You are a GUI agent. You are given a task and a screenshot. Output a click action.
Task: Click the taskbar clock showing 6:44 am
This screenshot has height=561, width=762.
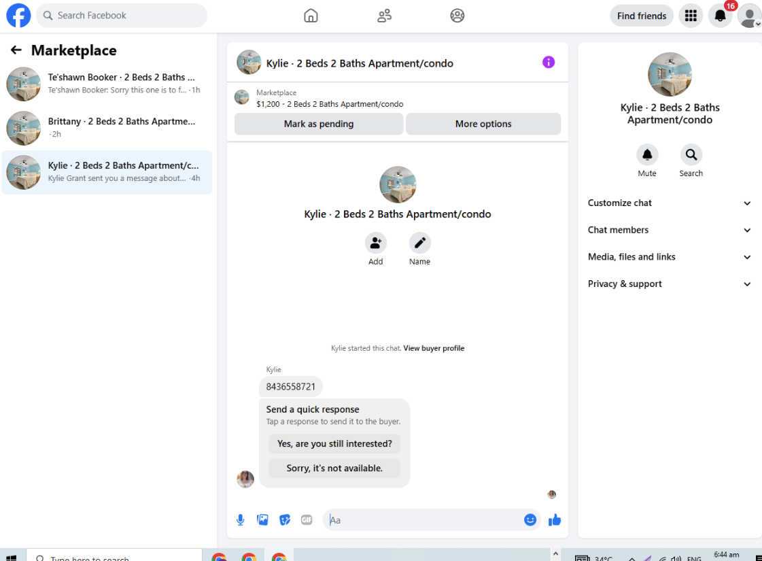(727, 555)
